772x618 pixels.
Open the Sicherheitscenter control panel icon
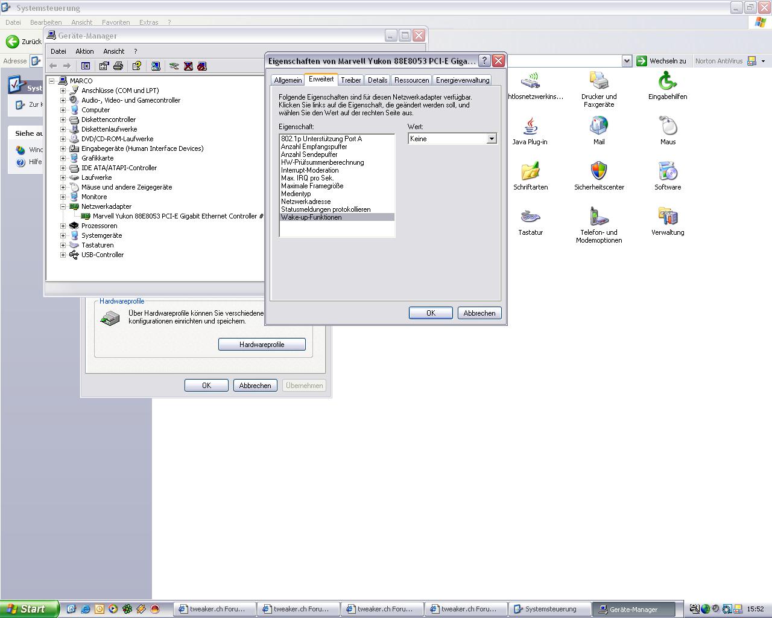pyautogui.click(x=598, y=176)
